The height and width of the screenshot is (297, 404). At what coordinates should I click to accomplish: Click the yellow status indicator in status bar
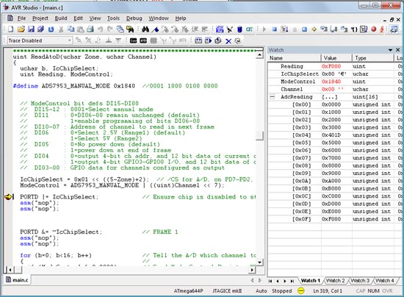point(300,291)
